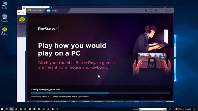198x111 pixels.
Task: Click BlueStacks logo in background browser page
Action: click(22, 20)
